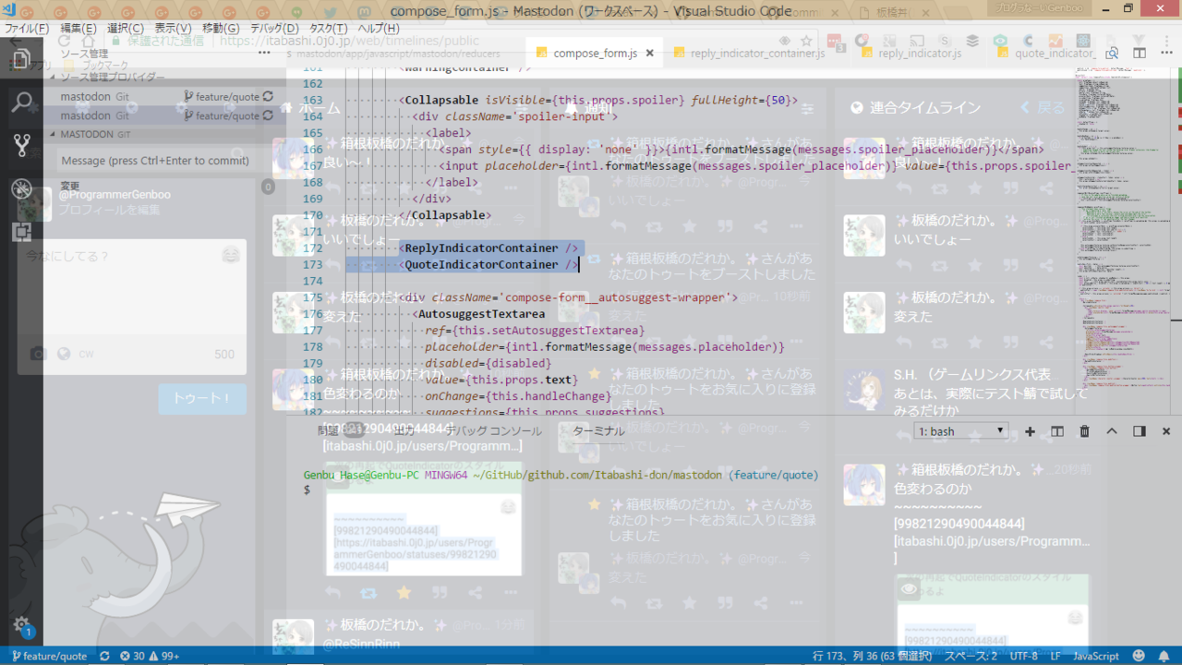Kill terminal with the trash icon
Viewport: 1182px width, 665px height.
pos(1085,431)
